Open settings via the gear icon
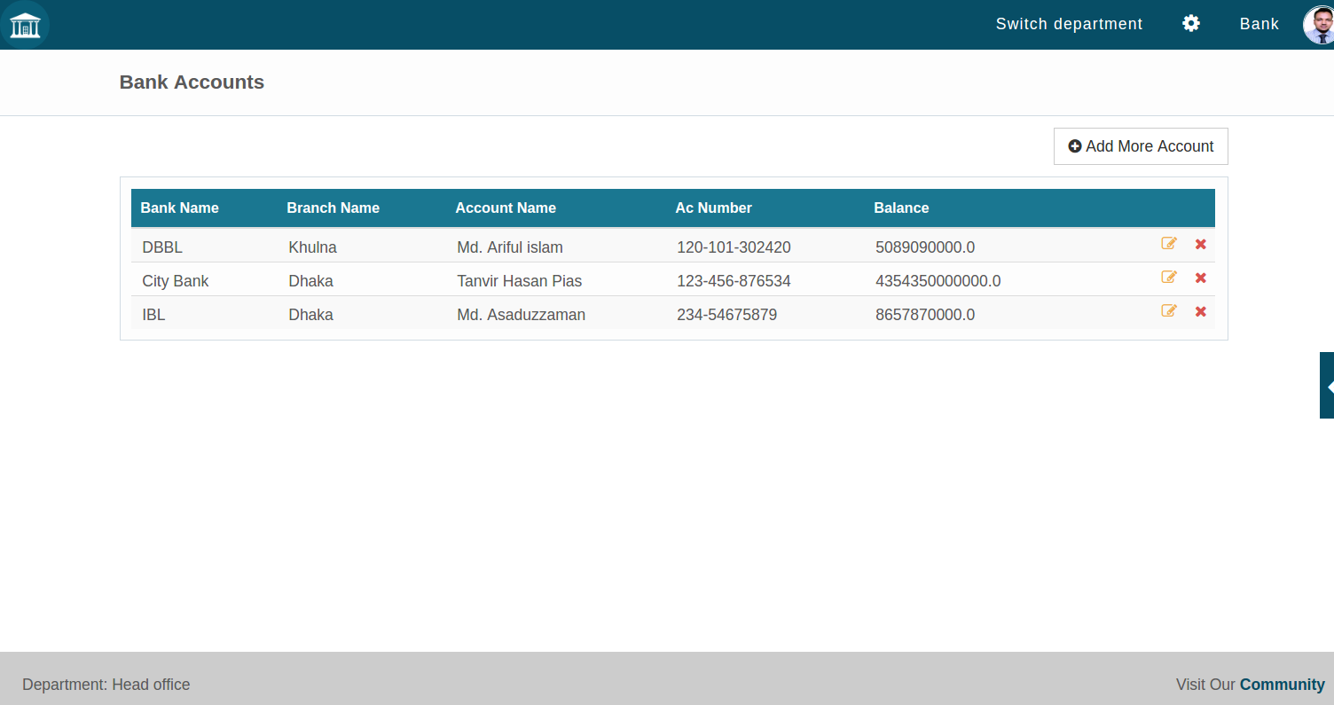Screen dimensions: 1334x705 click(1191, 24)
